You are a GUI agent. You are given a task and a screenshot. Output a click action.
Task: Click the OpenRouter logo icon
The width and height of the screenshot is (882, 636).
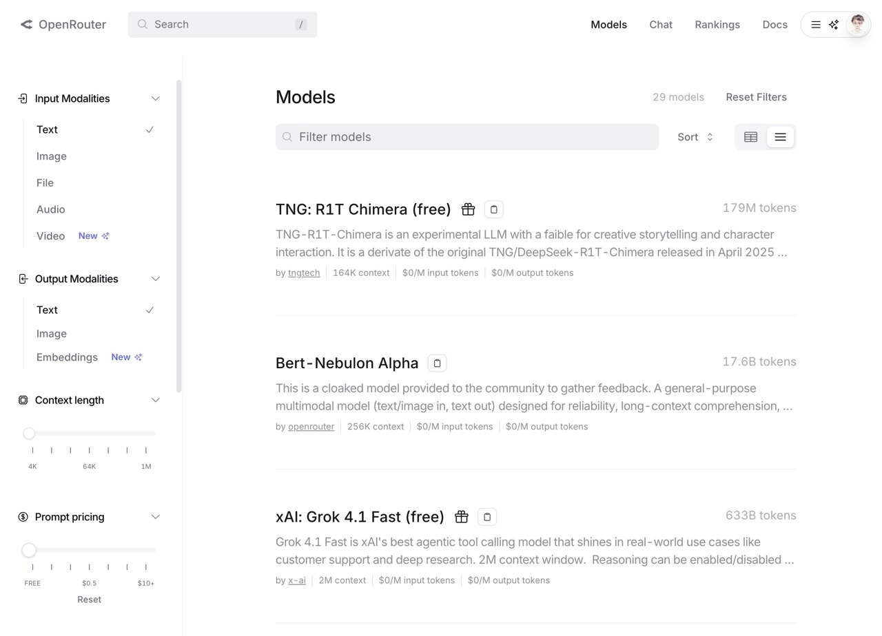(x=26, y=25)
